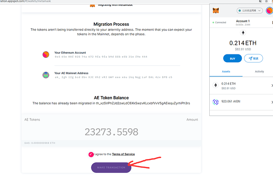Open the 923.061 AION asset row
273x176 pixels.
pyautogui.click(x=241, y=102)
